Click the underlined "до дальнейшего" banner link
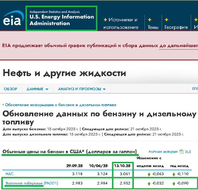Viewport: 198px width, 190px height. [178, 46]
